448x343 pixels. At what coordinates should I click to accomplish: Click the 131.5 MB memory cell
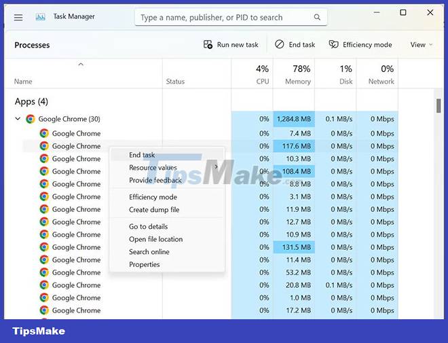[294, 247]
